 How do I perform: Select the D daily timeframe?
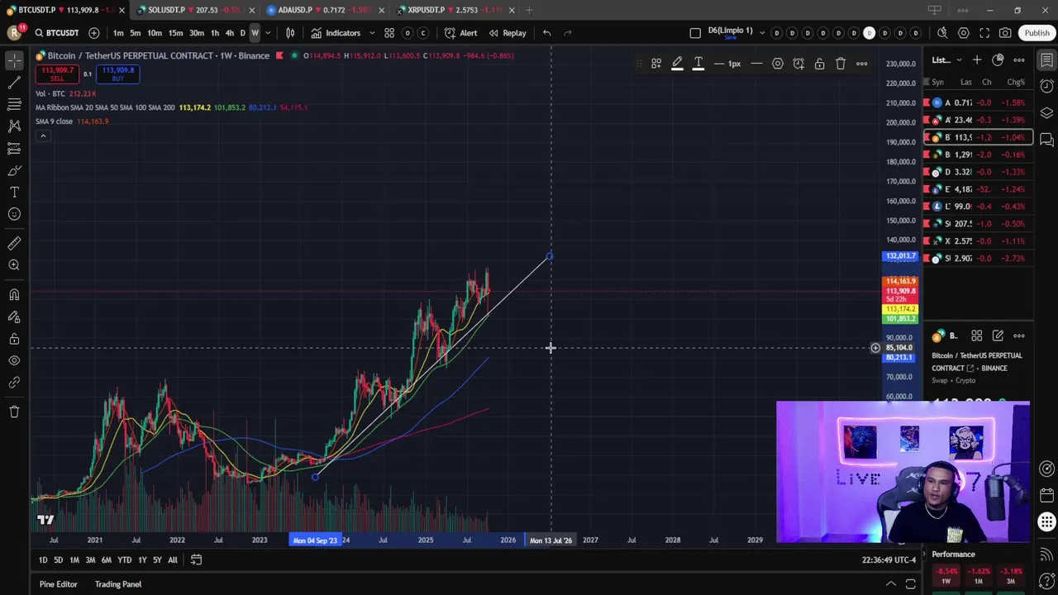click(x=242, y=33)
